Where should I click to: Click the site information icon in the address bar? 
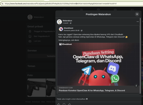coord(3,4)
